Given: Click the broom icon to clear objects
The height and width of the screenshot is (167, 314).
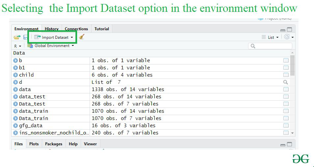Looking at the screenshot, I should pos(81,37).
